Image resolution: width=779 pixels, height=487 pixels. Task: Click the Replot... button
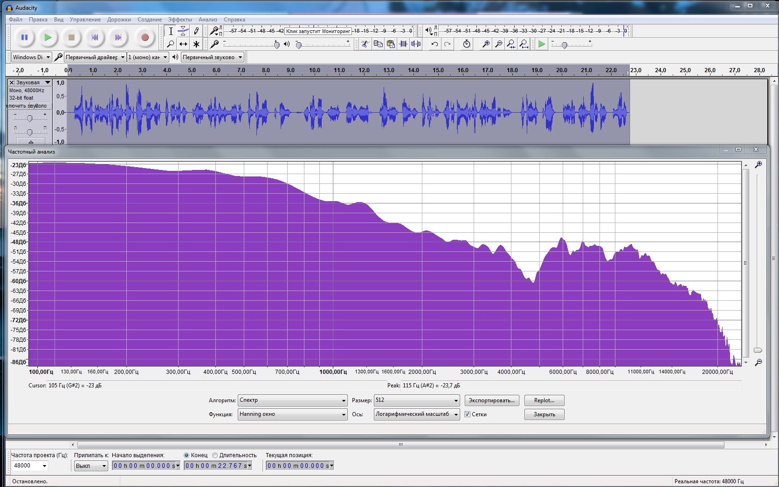coord(545,400)
